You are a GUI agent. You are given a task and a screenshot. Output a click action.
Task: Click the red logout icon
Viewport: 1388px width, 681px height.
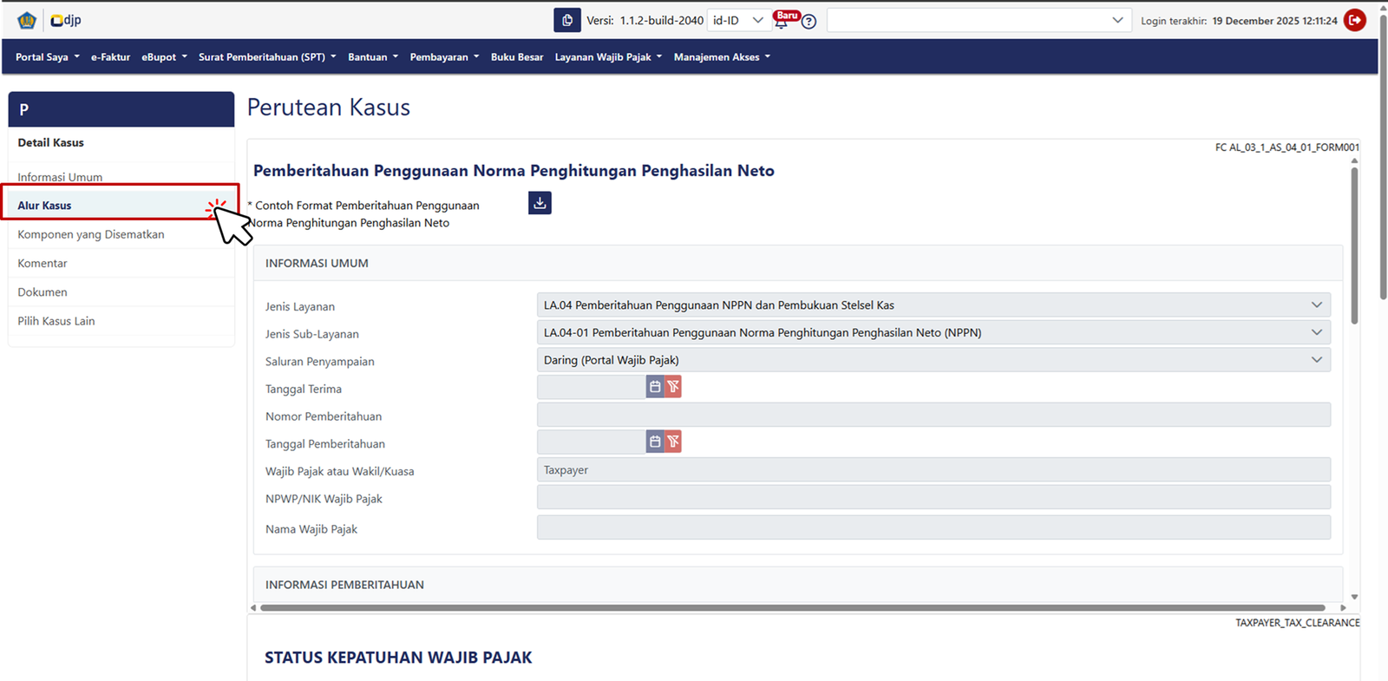1354,20
